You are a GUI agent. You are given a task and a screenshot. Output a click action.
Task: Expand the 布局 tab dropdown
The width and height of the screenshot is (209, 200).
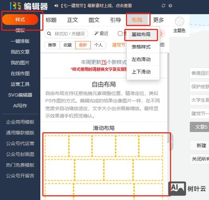[x=137, y=20]
